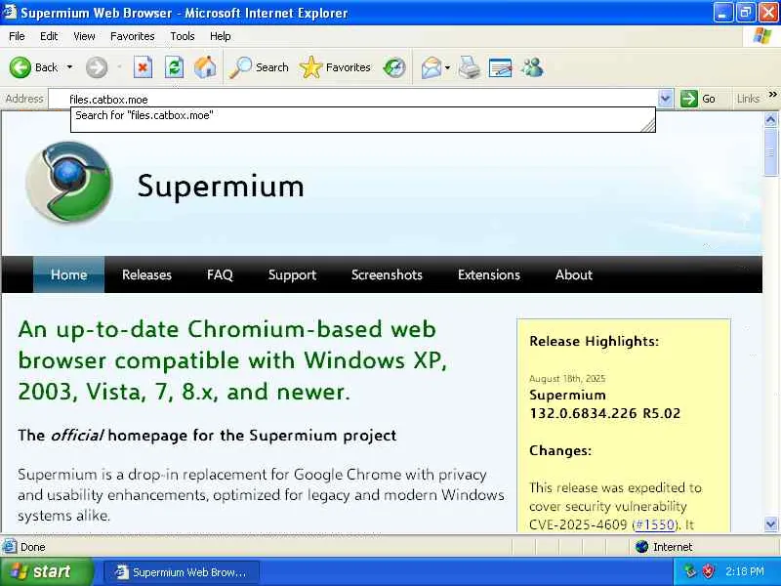The image size is (781, 586).
Task: Expand the Links toolbar chevron
Action: pyautogui.click(x=772, y=94)
